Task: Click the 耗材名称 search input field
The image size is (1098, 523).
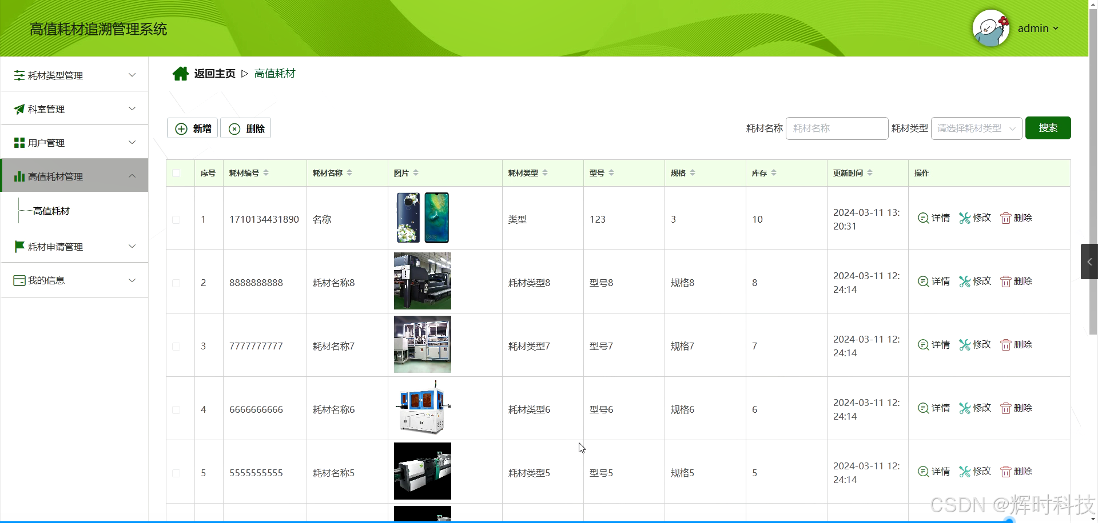Action: [x=837, y=128]
